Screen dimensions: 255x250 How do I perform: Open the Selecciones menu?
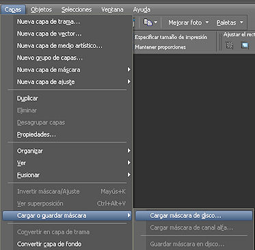coord(77,10)
